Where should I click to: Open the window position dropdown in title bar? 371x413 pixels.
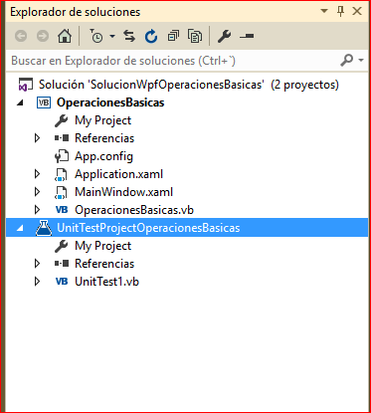click(324, 11)
